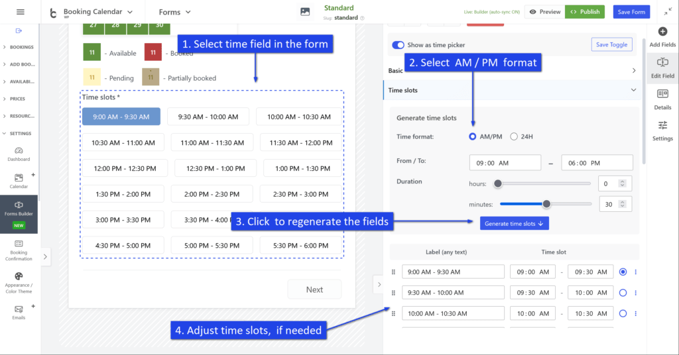
Task: Select default radio for 9:00 AM slot
Action: (x=623, y=272)
